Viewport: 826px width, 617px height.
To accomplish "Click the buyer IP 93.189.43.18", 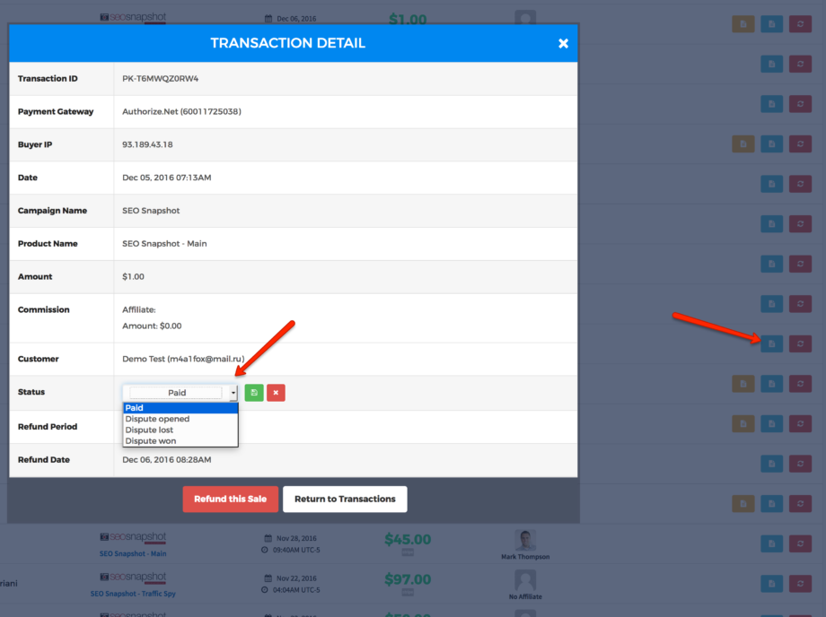I will [147, 144].
